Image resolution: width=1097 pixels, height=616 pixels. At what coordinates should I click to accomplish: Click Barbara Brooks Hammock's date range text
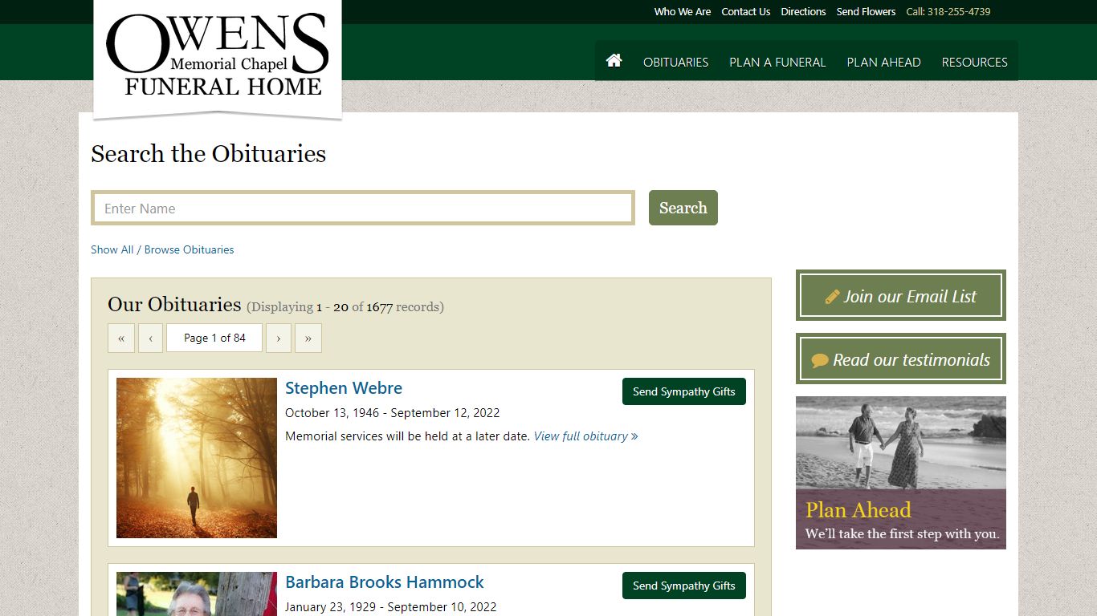click(391, 607)
